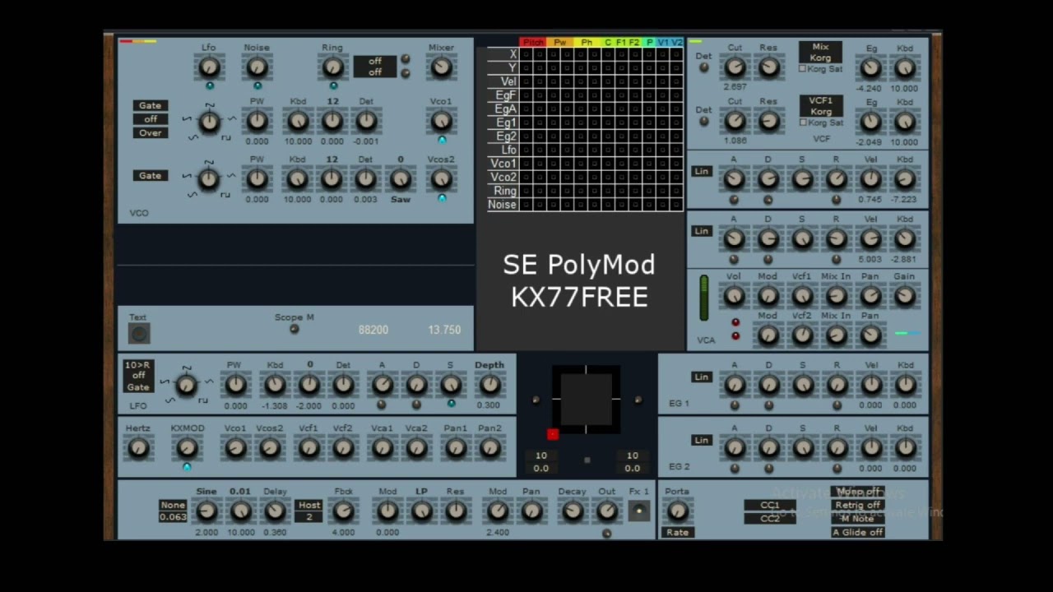Toggle matrix cell in Noise row, V2 column
Viewport: 1053px width, 592px height.
pos(676,204)
